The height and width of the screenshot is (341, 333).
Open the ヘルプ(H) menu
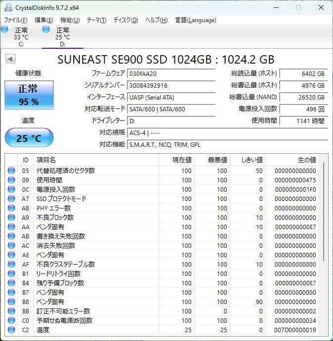[x=156, y=20]
